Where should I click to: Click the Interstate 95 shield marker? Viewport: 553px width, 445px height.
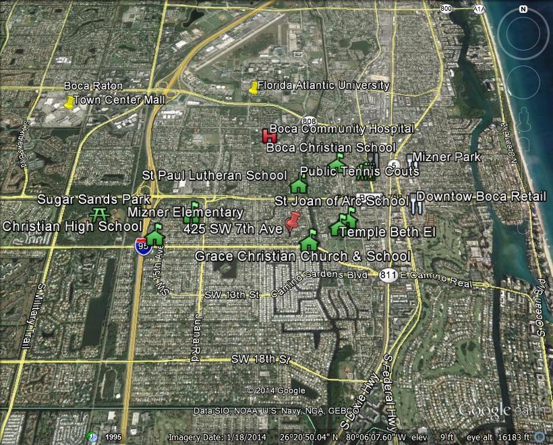(x=143, y=246)
